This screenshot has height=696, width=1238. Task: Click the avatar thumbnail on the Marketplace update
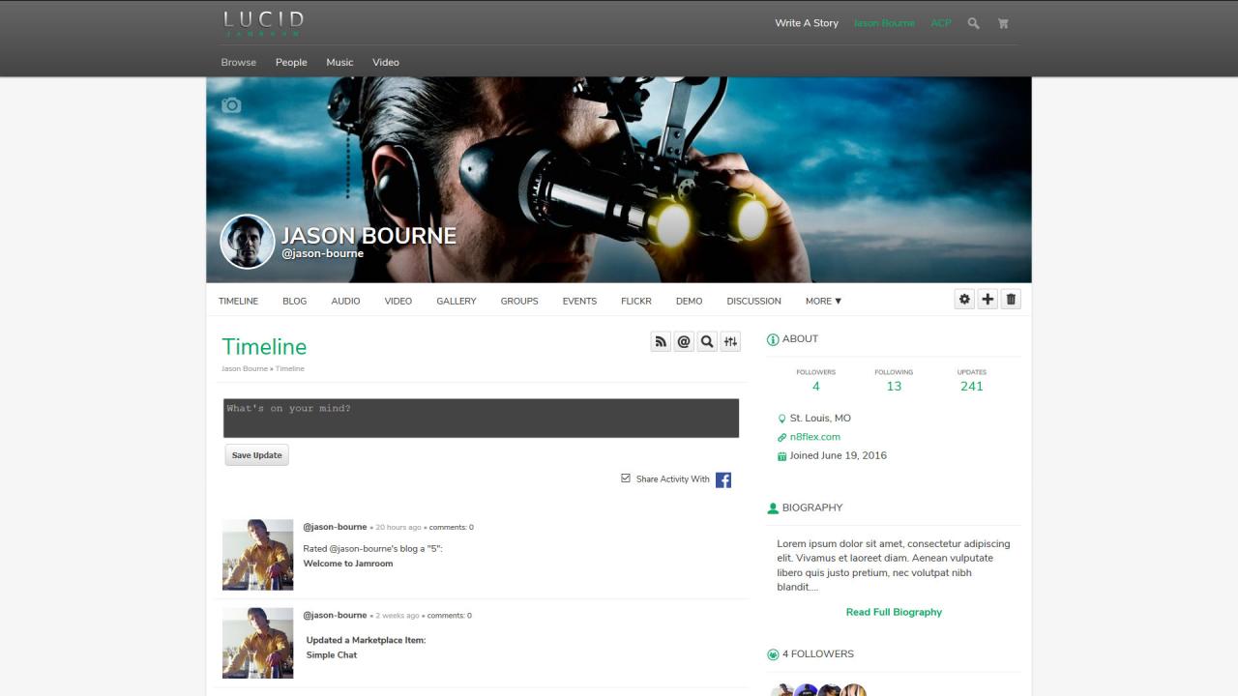click(x=258, y=643)
